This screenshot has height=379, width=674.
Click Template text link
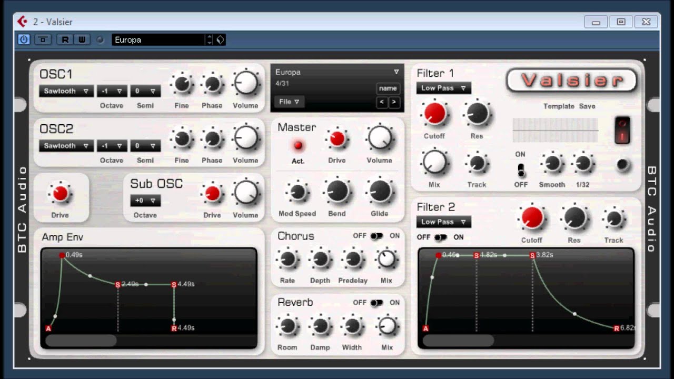click(559, 106)
